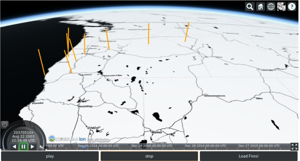
Task: Click timeline at Dec 29 2009 label
Action: tap(150, 146)
